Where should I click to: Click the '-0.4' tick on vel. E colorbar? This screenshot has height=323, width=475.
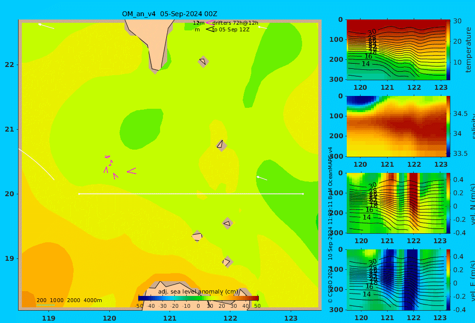click(458, 310)
